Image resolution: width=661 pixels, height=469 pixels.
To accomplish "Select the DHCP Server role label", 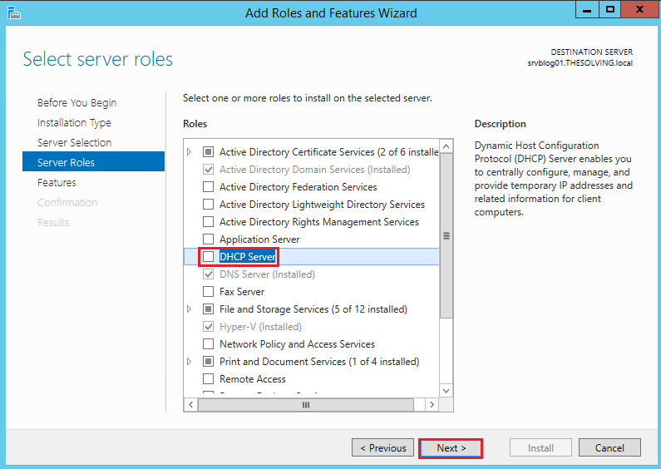I will (x=248, y=256).
